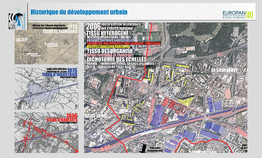The width and height of the screenshot is (262, 158).
Task: Click the PARCELLAIRE ETROIT caption
Action: pyautogui.click(x=68, y=123)
